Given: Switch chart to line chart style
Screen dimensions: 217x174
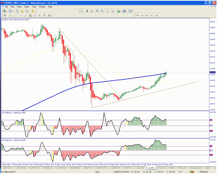Looking at the screenshot, I should coord(92,11).
